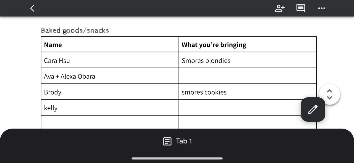354x163 pixels.
Task: Open the share with people icon
Action: coord(280,8)
